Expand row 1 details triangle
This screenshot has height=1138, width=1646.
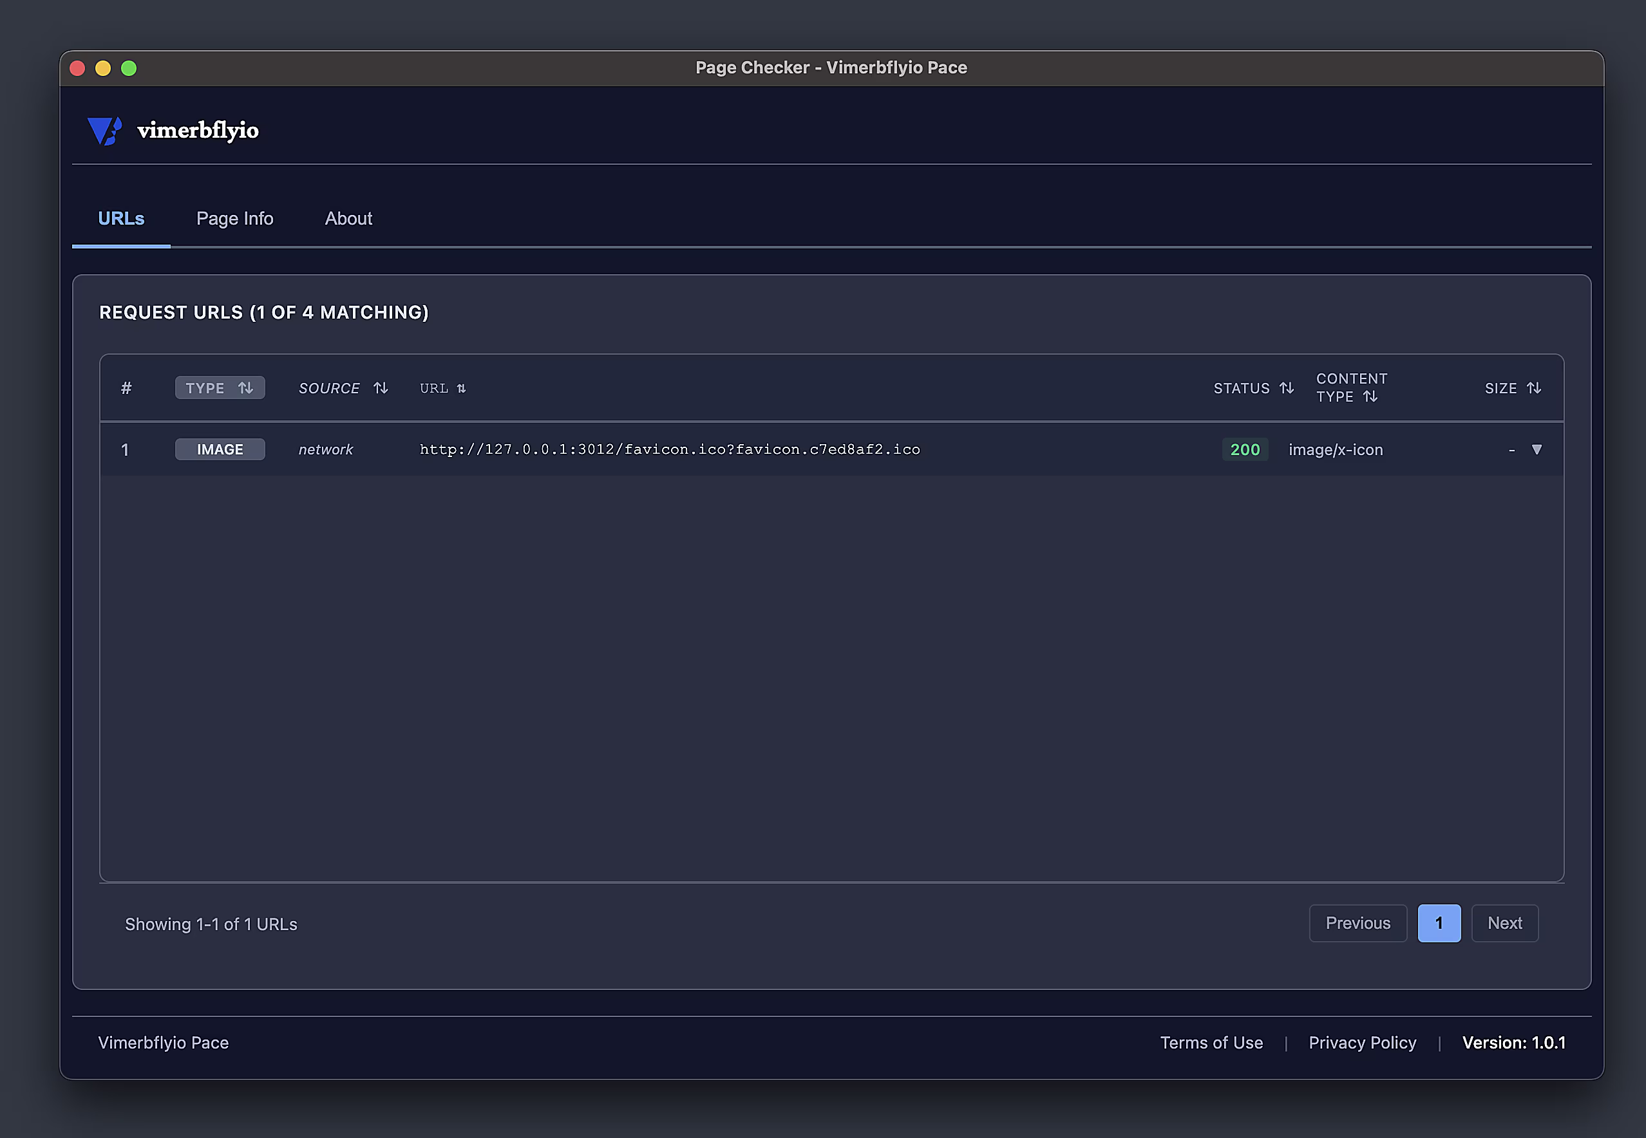click(x=1537, y=449)
